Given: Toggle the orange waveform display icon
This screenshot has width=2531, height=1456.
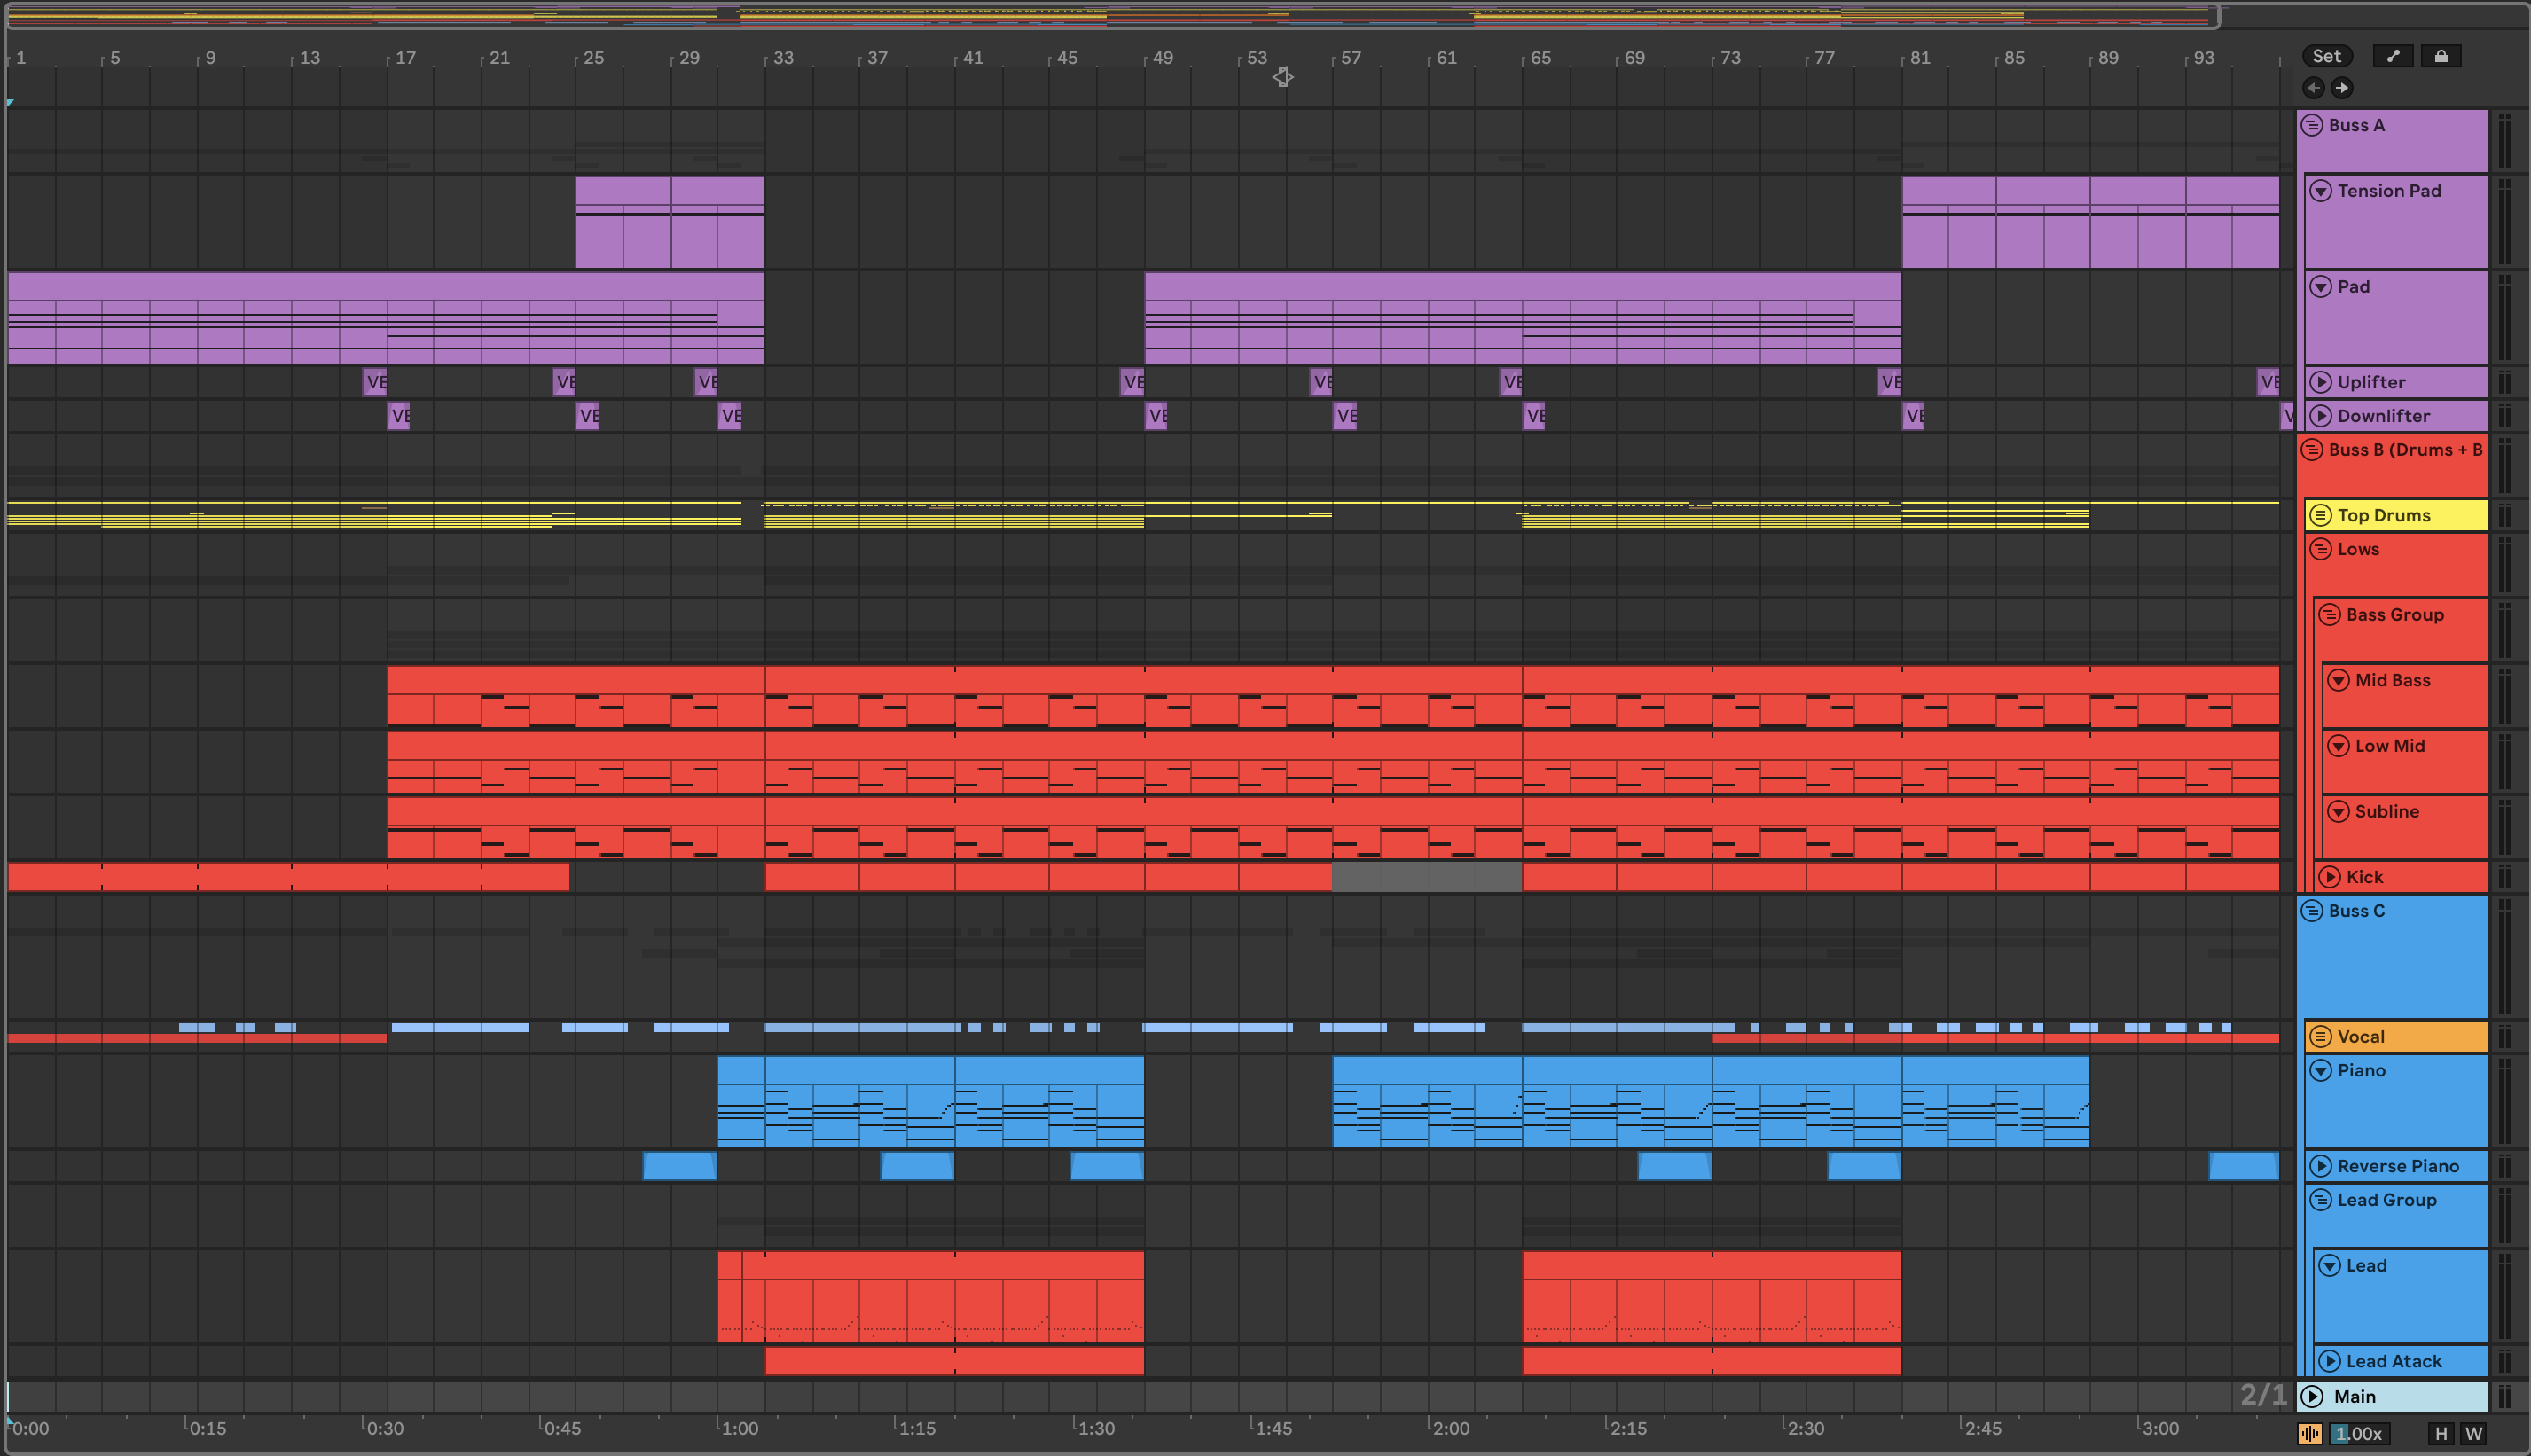Looking at the screenshot, I should click(2310, 1433).
